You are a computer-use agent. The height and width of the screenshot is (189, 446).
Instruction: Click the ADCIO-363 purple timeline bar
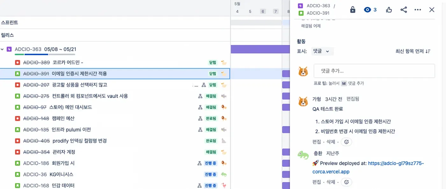260,49
